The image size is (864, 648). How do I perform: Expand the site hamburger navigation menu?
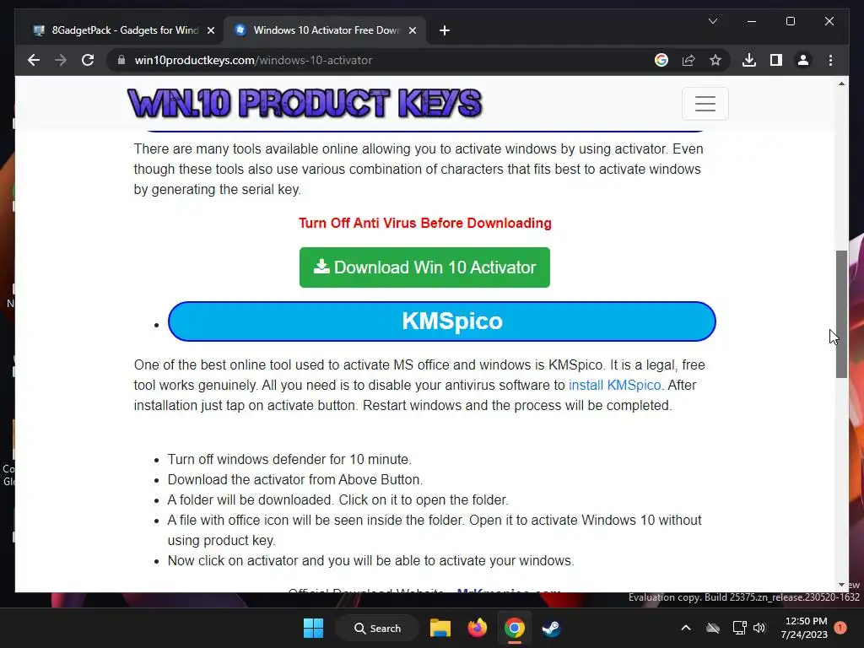coord(705,104)
